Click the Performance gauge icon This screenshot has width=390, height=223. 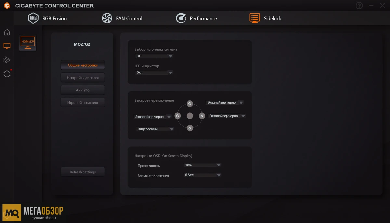point(181,18)
